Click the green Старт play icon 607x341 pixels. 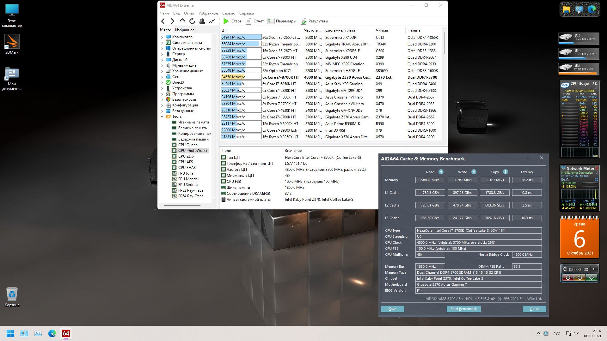pos(226,21)
